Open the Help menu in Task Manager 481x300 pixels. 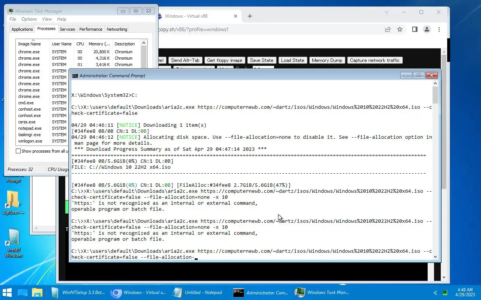coord(62,19)
